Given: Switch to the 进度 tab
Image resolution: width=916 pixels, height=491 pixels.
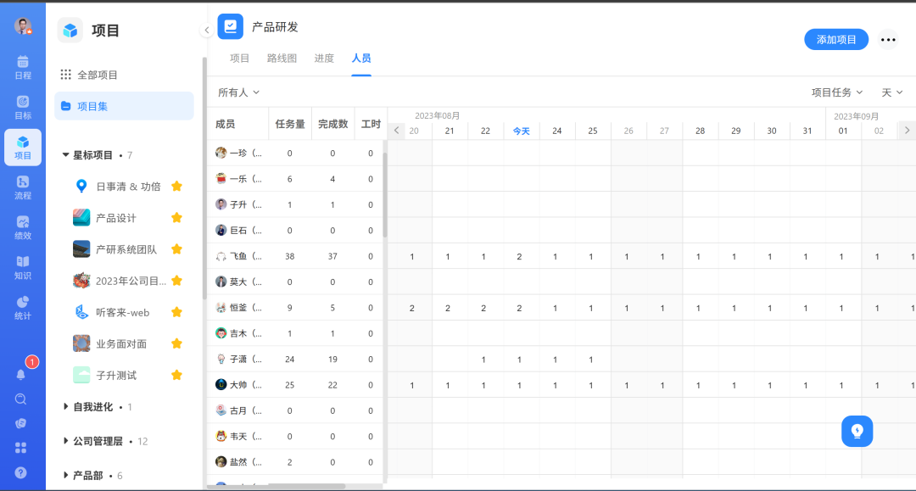Looking at the screenshot, I should pos(324,58).
